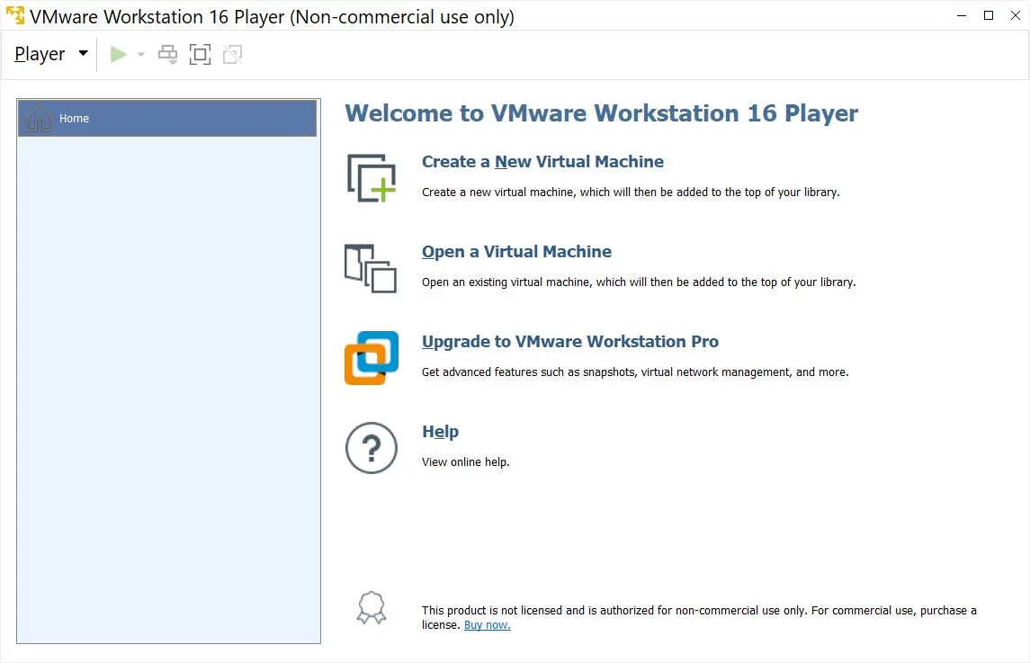Click text 'View online help.'

[x=466, y=461]
